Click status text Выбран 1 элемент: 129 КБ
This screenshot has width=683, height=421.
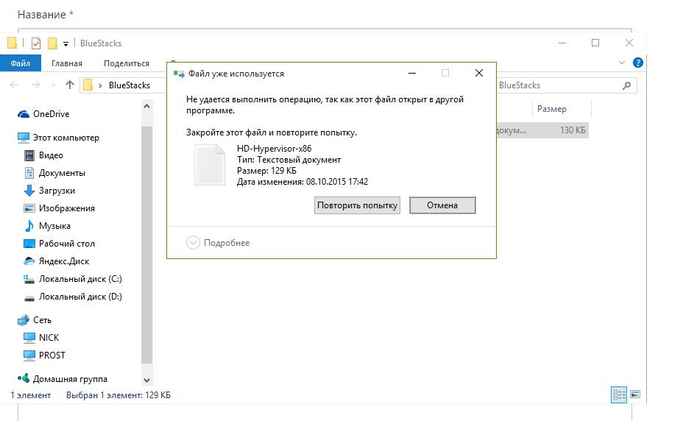click(118, 395)
